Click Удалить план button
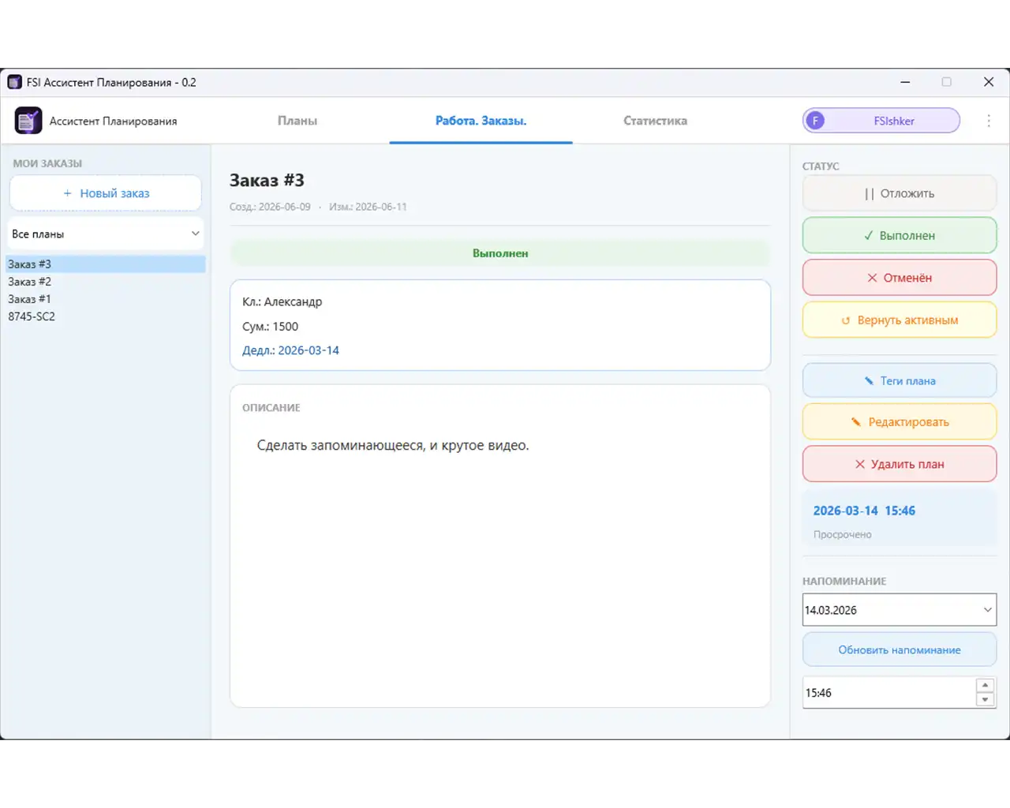This screenshot has width=1010, height=808. 900,464
